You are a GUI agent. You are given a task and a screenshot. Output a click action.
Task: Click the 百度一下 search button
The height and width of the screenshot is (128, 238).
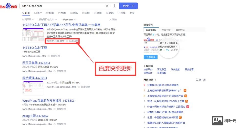(129, 6)
